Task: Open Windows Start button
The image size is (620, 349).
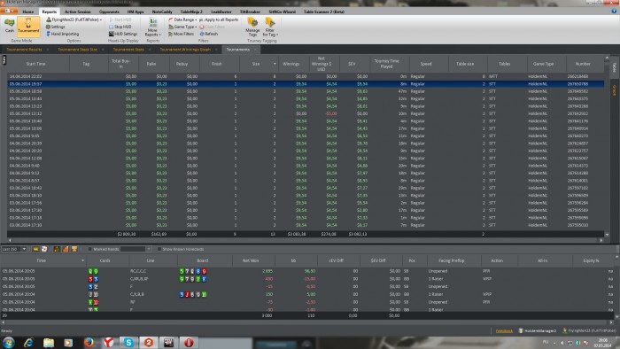Action: click(8, 342)
